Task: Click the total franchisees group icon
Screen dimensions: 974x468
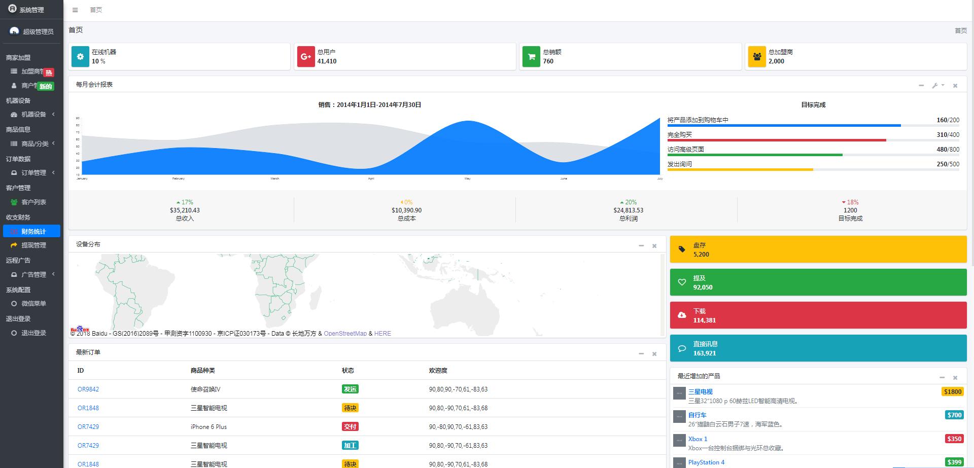Action: tap(757, 57)
